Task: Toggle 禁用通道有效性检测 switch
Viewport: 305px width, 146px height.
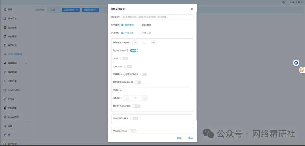Action: pos(138,82)
